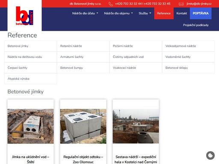Expand the Nádrže dle objemu dropdown

point(118,13)
